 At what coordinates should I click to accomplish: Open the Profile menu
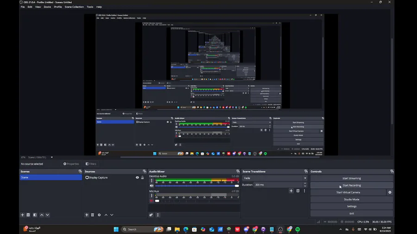[x=58, y=7]
